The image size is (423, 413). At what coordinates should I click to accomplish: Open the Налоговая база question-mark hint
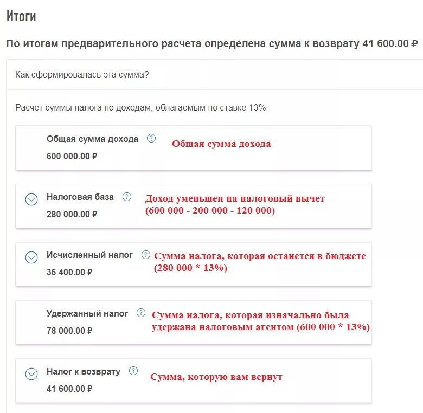click(127, 197)
